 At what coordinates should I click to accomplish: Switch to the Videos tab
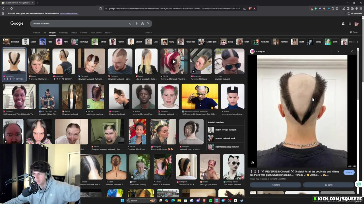click(x=74, y=33)
